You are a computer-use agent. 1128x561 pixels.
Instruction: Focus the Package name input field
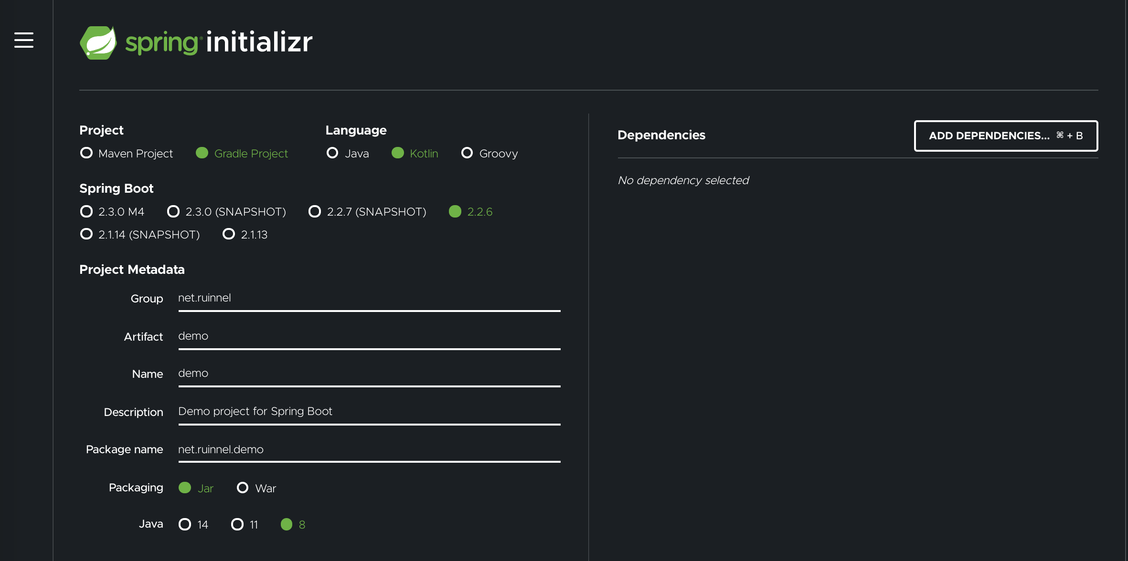(369, 450)
